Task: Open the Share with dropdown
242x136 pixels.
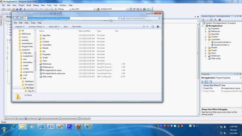Action: click(x=54, y=27)
